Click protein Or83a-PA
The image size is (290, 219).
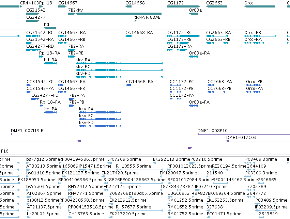click(x=194, y=106)
